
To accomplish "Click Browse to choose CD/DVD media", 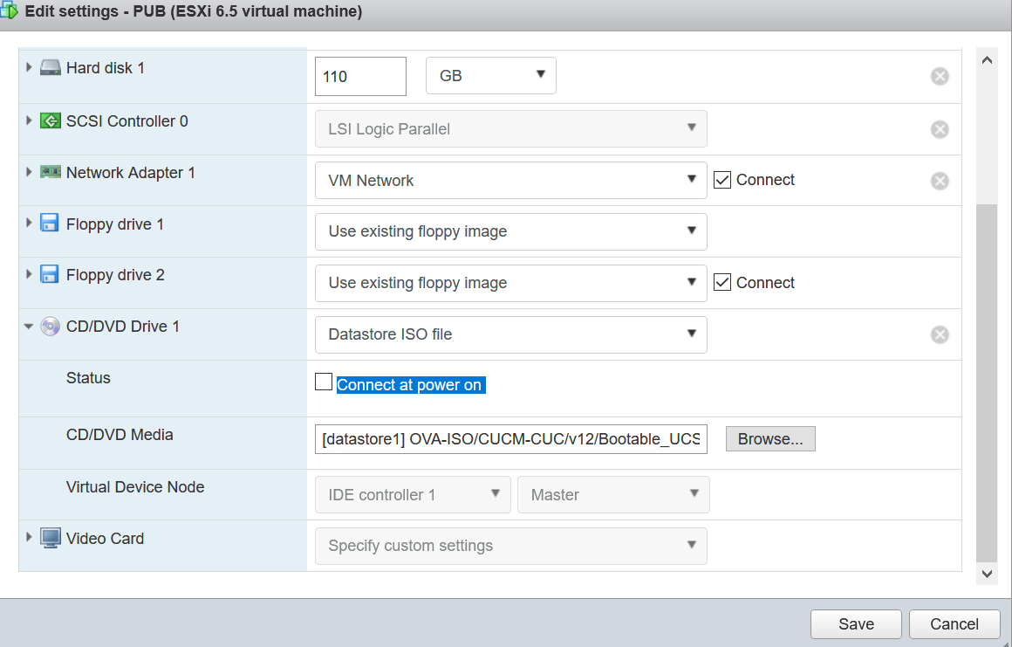I will (770, 439).
